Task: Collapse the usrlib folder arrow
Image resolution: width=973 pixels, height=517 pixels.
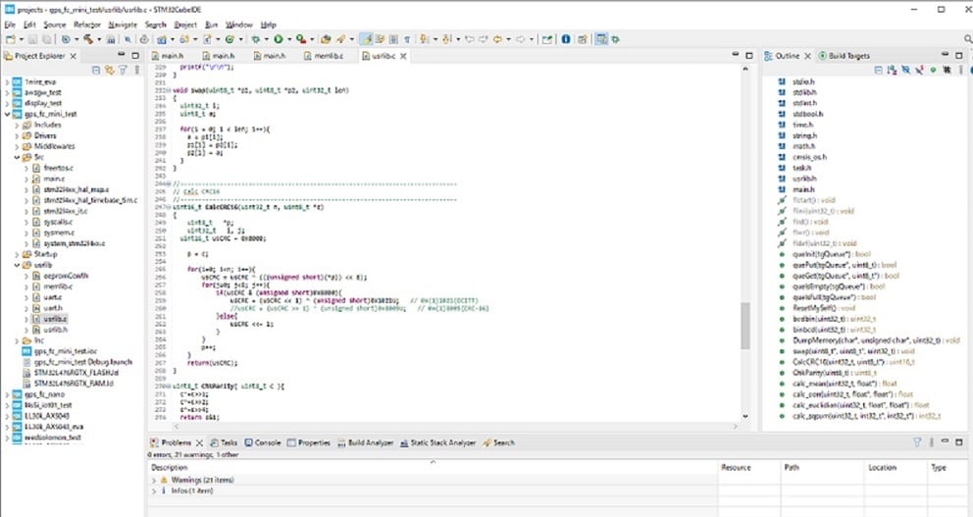Action: pyautogui.click(x=17, y=265)
